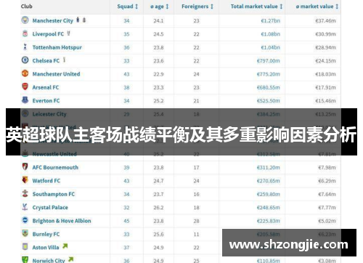Open the Chelsea FC club link
This screenshot has width=363, height=263.
46,61
